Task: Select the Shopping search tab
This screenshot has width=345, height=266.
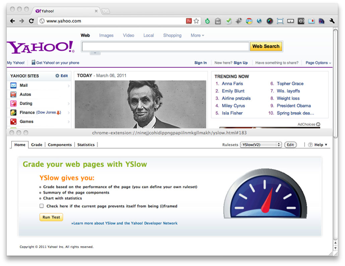Action: (x=172, y=36)
